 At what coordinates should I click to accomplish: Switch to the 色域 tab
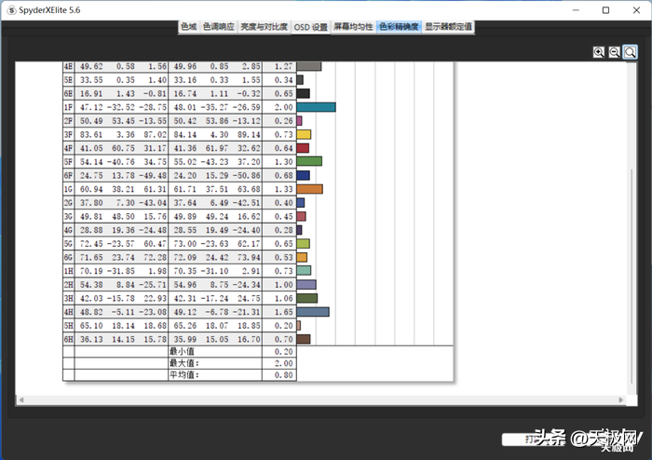click(x=188, y=27)
